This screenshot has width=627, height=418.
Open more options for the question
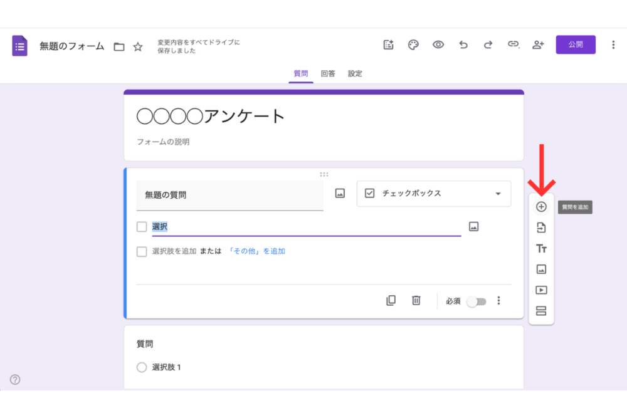pos(498,301)
